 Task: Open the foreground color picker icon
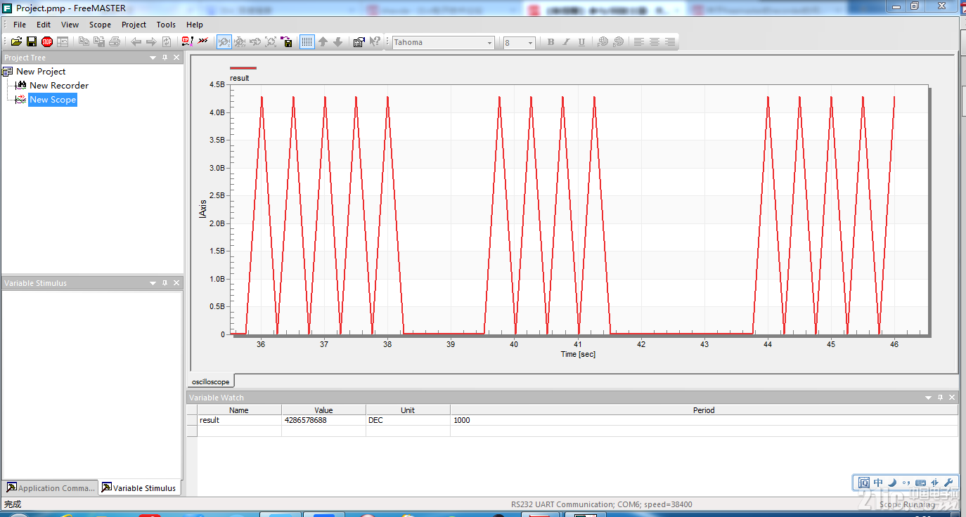point(603,42)
